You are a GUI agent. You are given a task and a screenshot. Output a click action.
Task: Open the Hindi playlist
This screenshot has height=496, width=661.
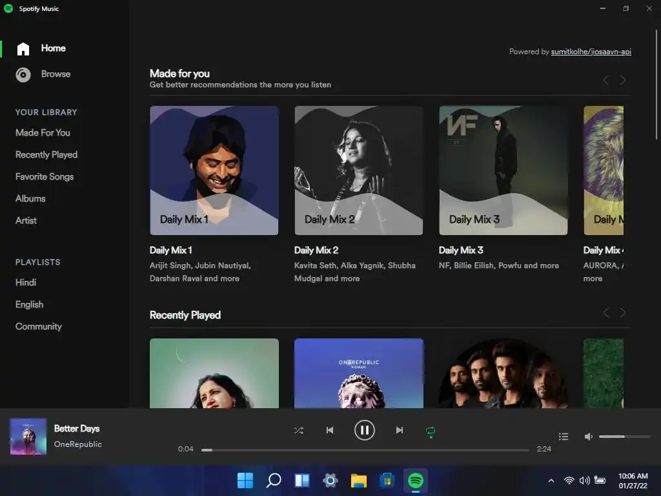pyautogui.click(x=26, y=282)
